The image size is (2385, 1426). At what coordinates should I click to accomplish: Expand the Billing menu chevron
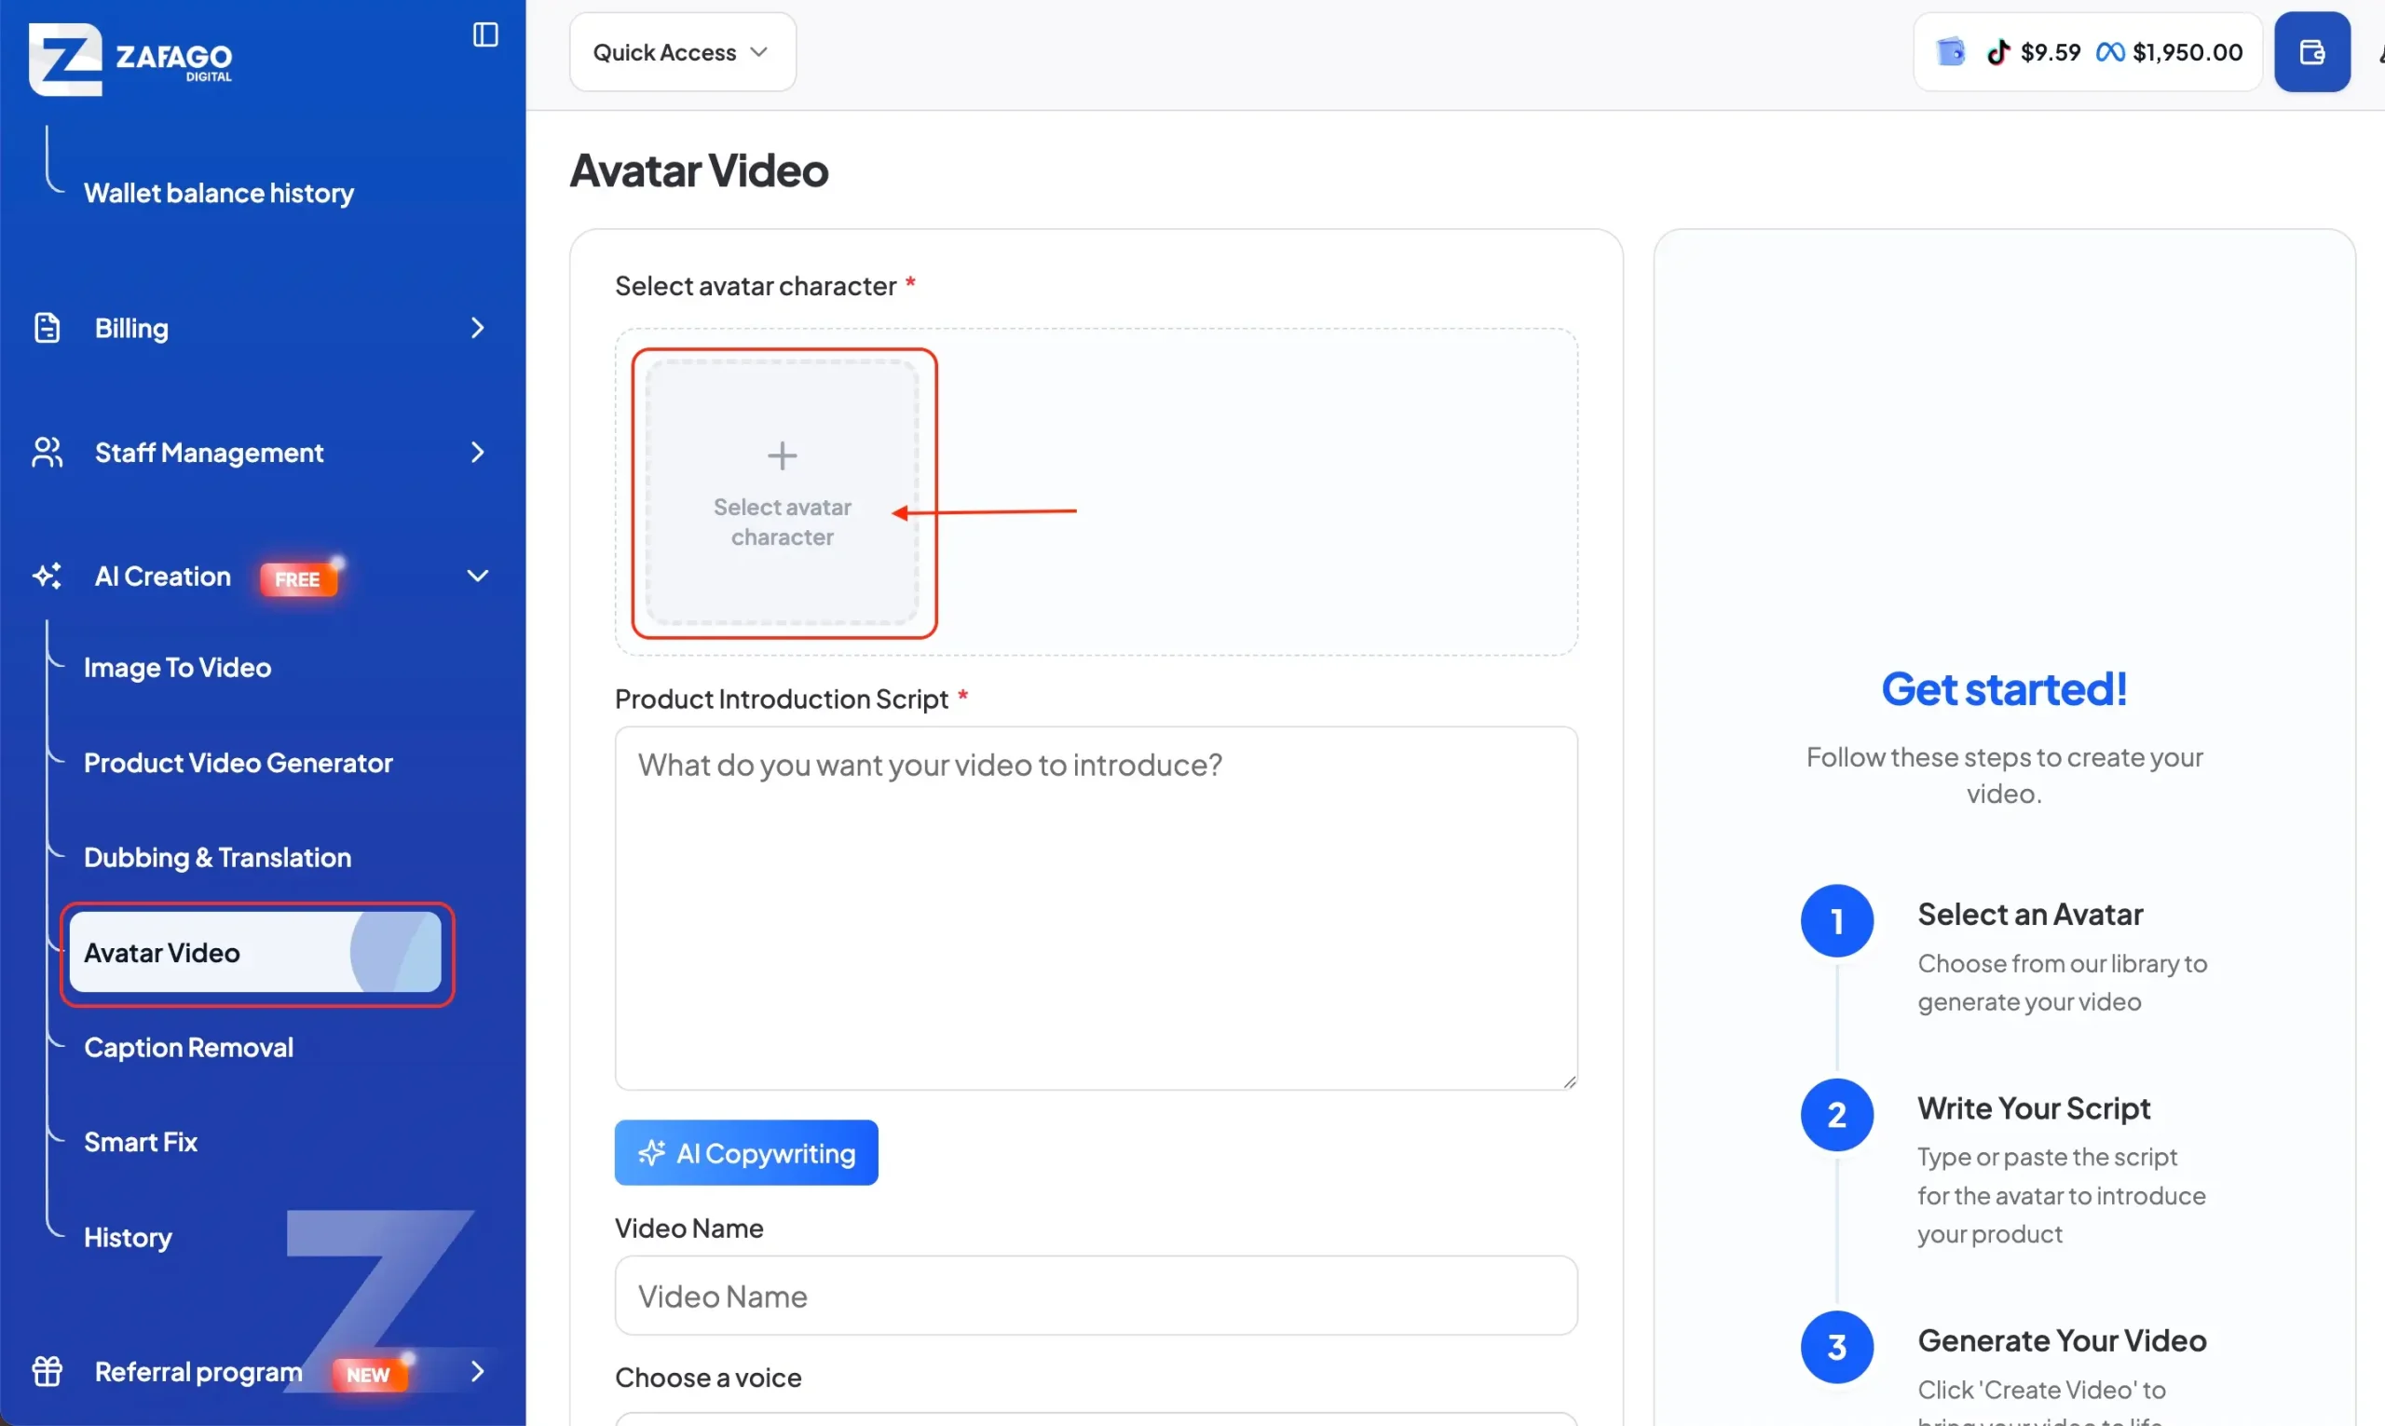pos(478,328)
